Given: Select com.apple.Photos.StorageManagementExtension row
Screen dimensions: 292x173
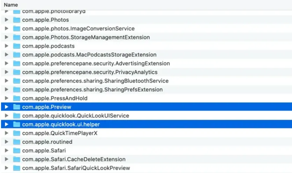Looking at the screenshot, I should [86, 37].
